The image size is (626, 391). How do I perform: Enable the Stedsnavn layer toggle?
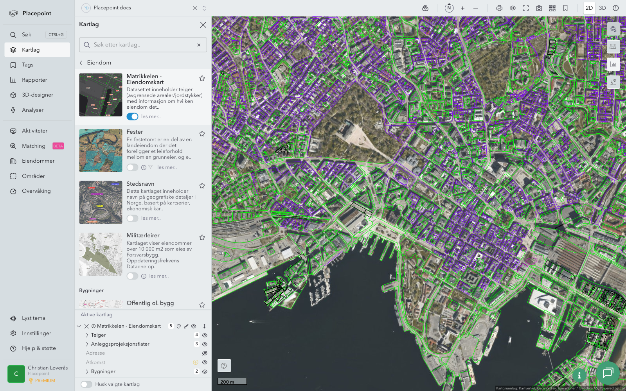coord(132,218)
